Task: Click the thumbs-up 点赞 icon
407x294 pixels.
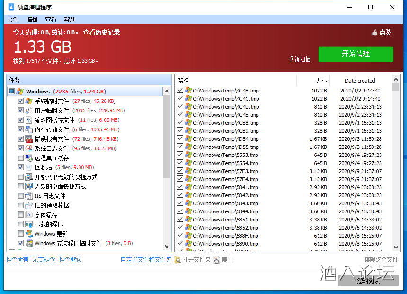Action: pos(374,32)
